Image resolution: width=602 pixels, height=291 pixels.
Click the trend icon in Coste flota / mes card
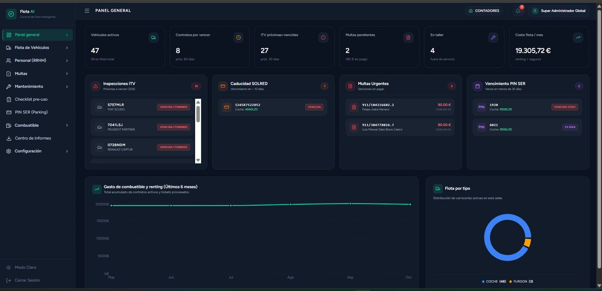point(578,38)
